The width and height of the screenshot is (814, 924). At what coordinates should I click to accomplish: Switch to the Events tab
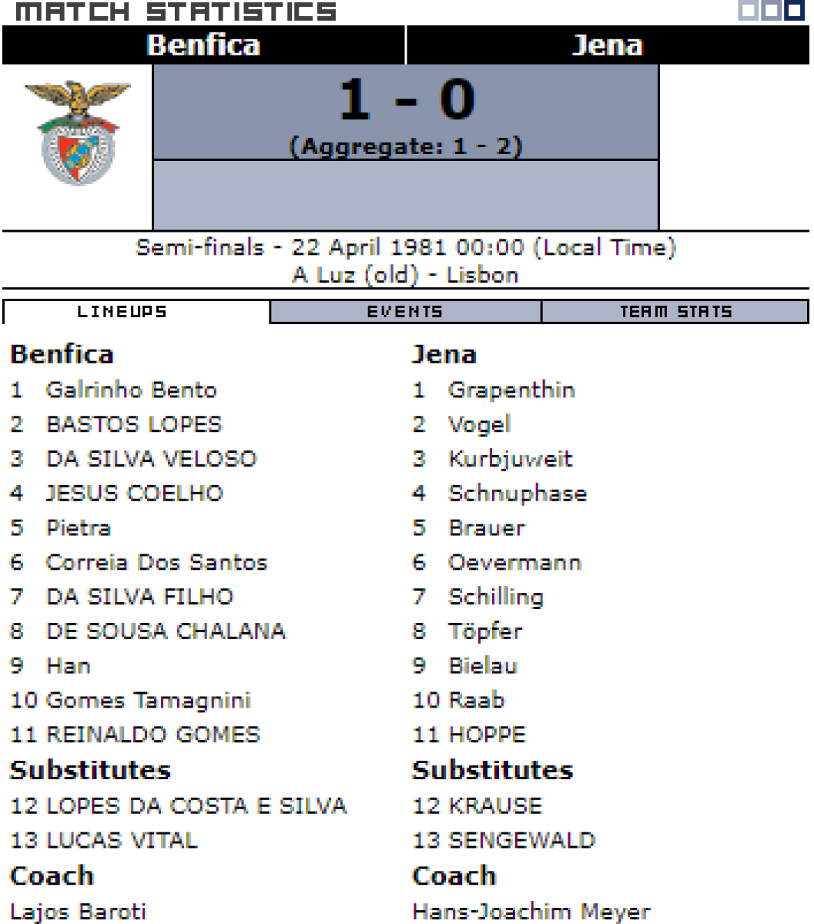click(405, 312)
